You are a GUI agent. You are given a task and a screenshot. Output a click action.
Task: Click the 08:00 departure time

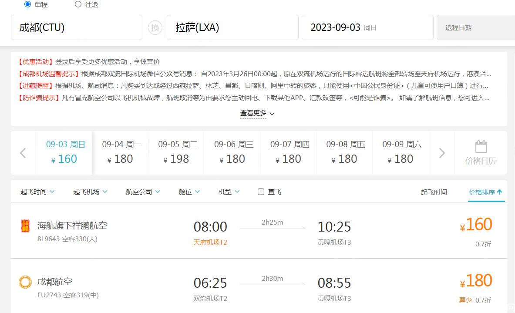click(x=210, y=227)
